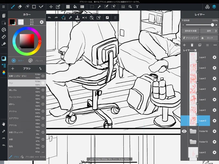Open selected Layer2 settings gear
219x164 pixels.
(214, 121)
